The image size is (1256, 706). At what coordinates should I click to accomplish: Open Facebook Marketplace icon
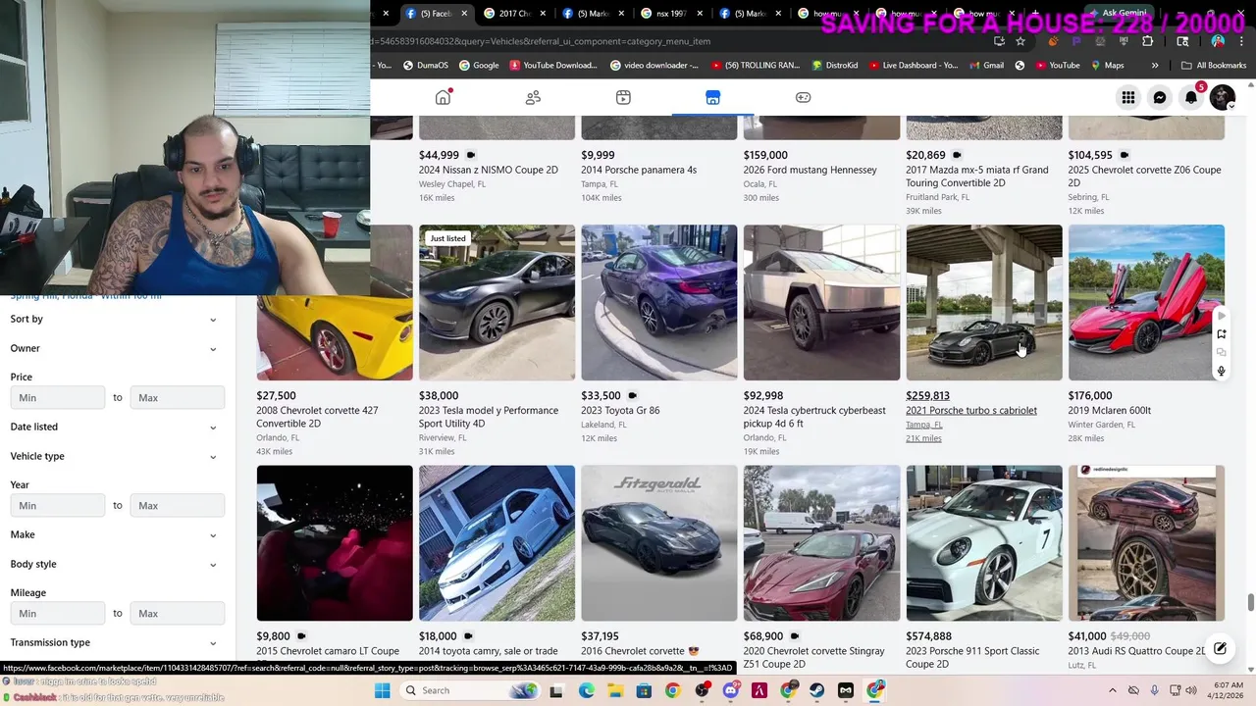click(x=712, y=97)
